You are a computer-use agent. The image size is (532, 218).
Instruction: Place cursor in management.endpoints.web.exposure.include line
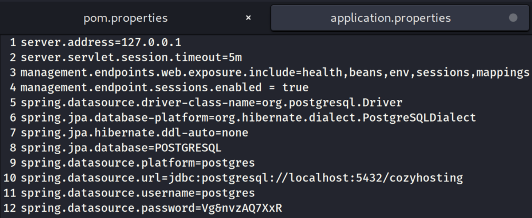tap(275, 72)
